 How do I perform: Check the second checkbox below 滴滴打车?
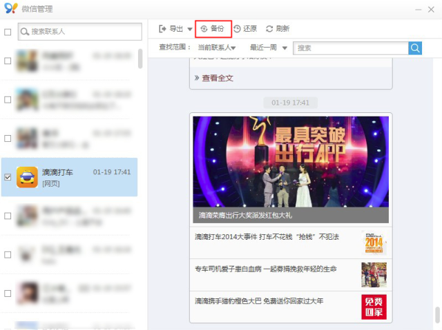(x=8, y=255)
